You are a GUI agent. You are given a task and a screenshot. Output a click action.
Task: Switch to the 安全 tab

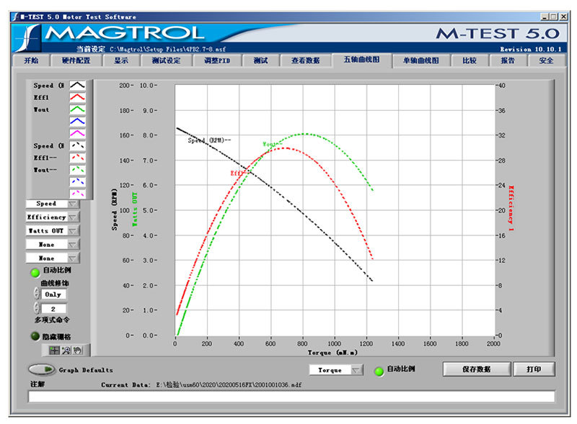pos(546,60)
